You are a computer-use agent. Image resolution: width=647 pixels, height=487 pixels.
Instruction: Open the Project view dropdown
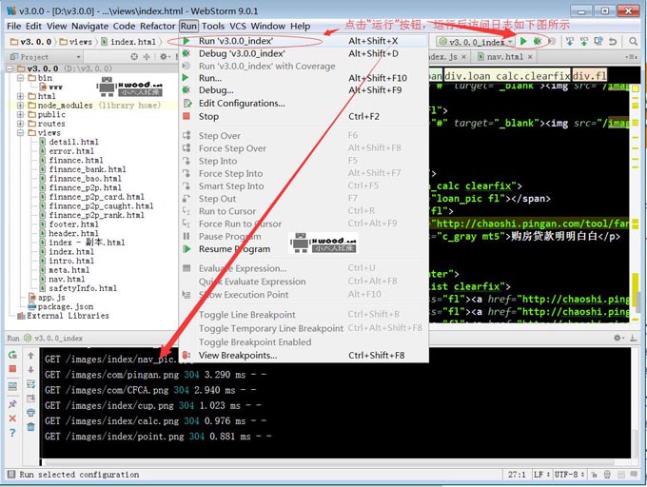pos(45,57)
